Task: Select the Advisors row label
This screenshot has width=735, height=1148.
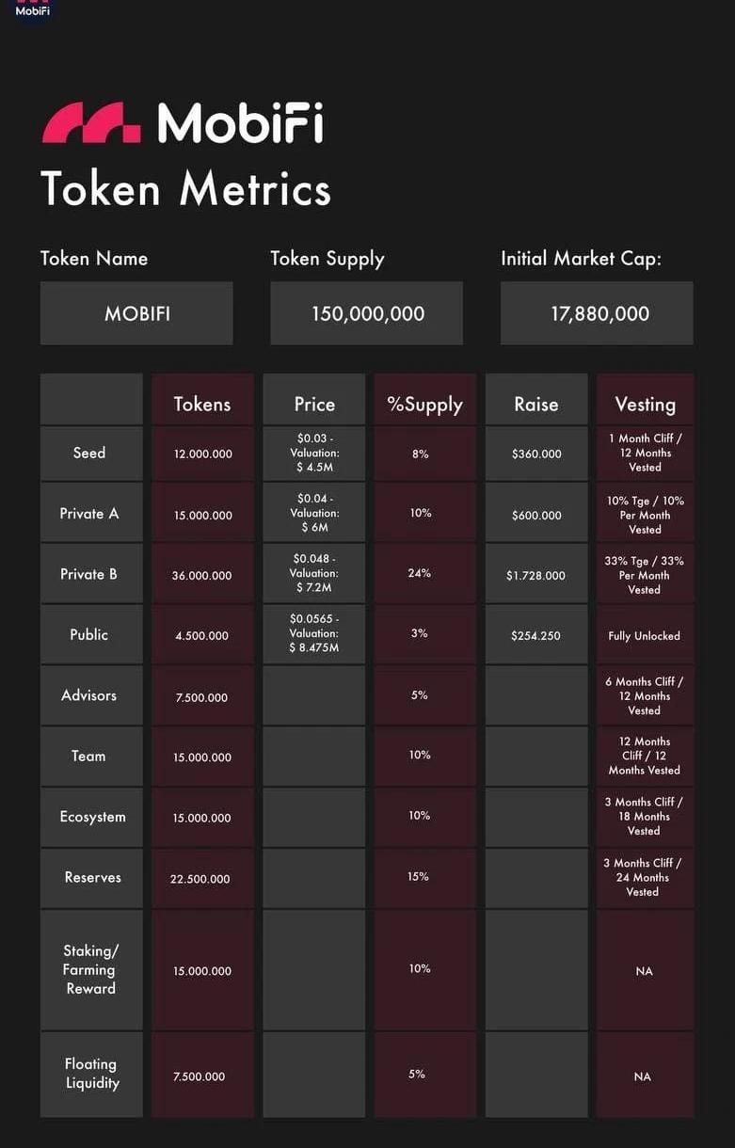Action: tap(90, 695)
